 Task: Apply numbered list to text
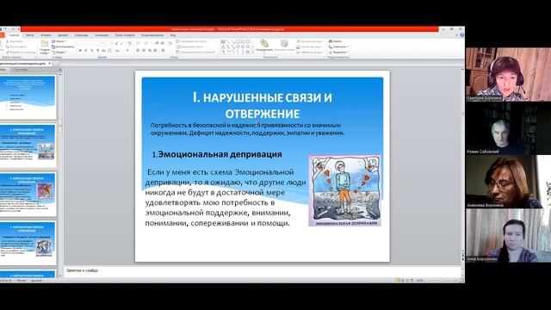(145, 43)
